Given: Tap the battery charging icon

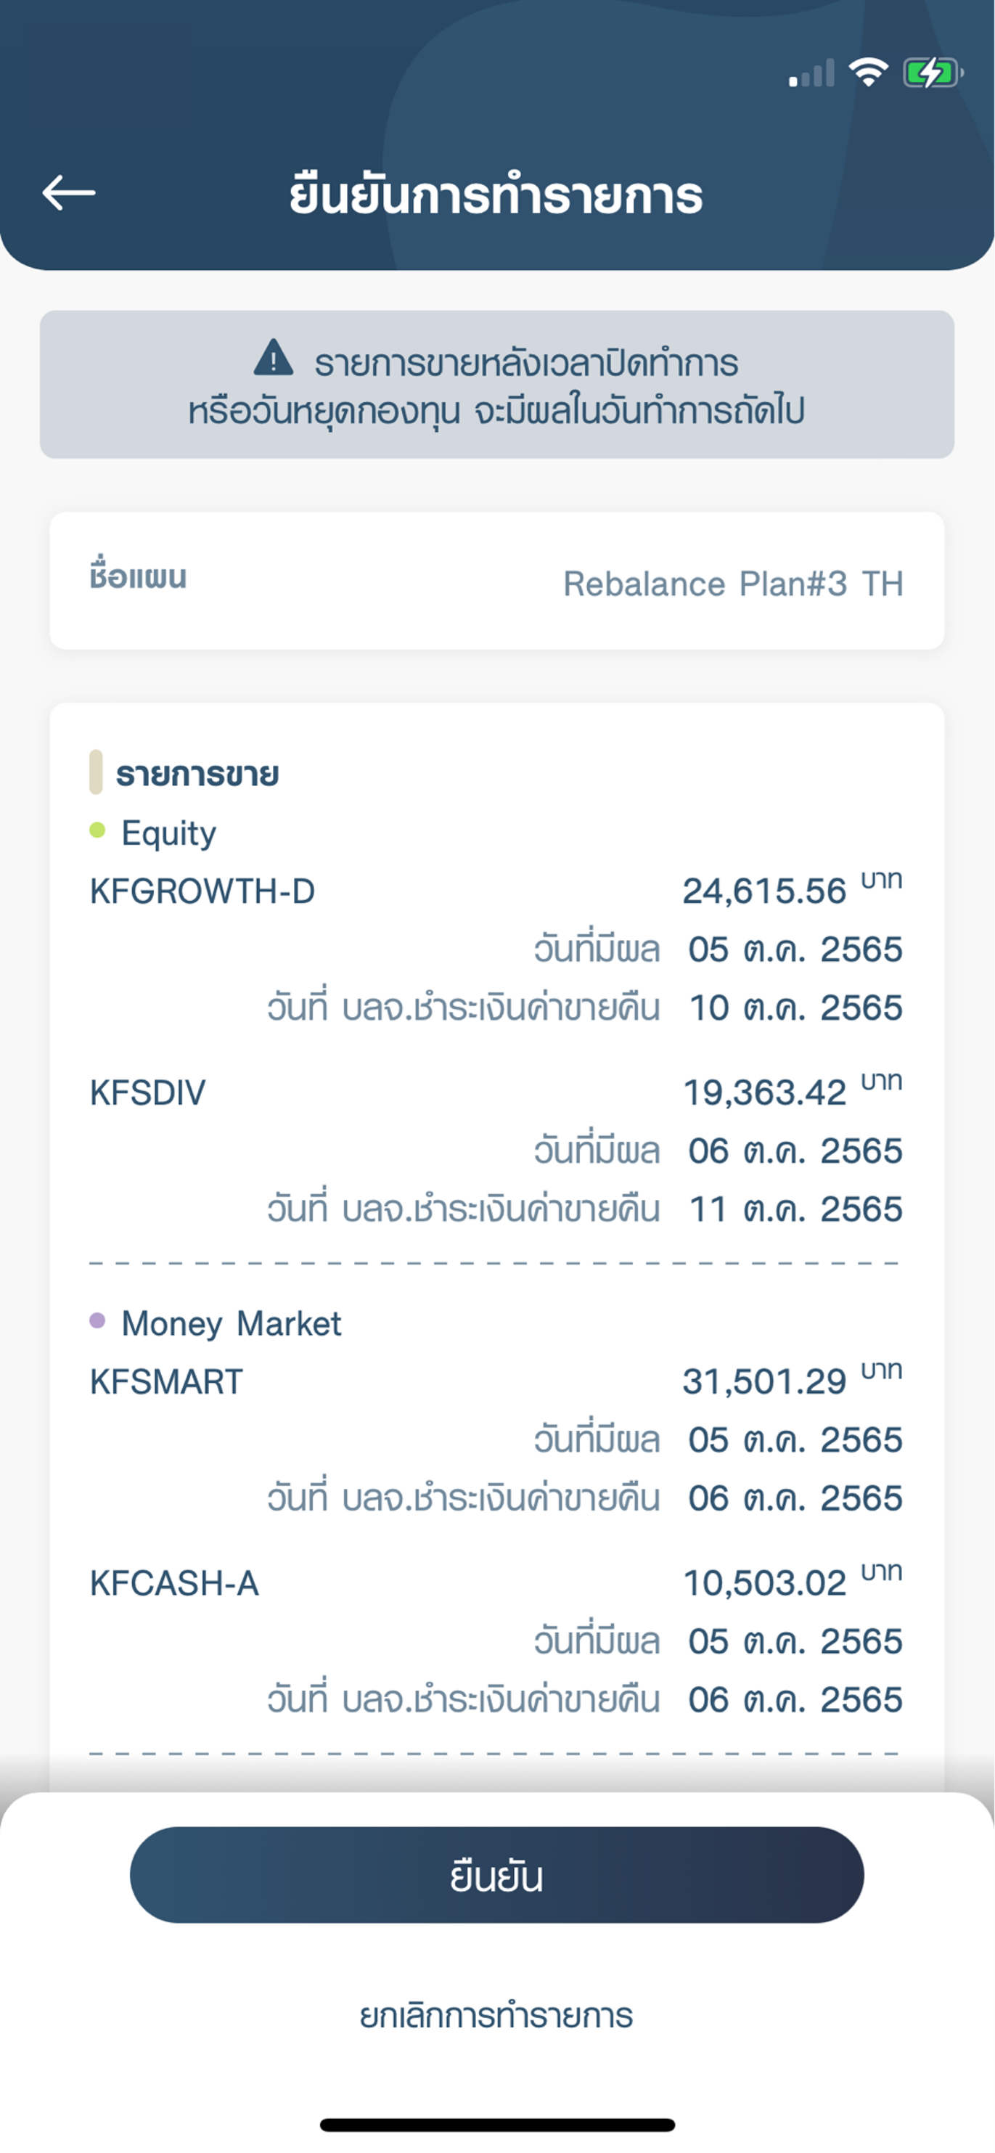Looking at the screenshot, I should click(933, 73).
